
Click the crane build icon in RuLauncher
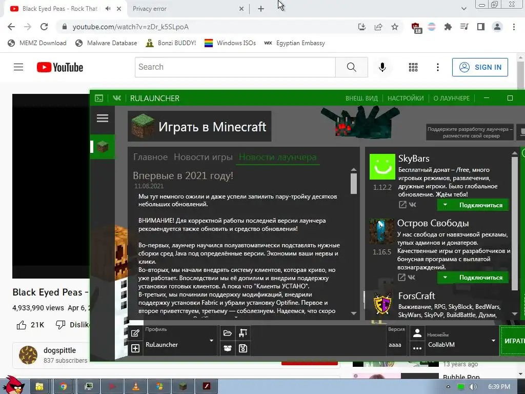pyautogui.click(x=243, y=333)
